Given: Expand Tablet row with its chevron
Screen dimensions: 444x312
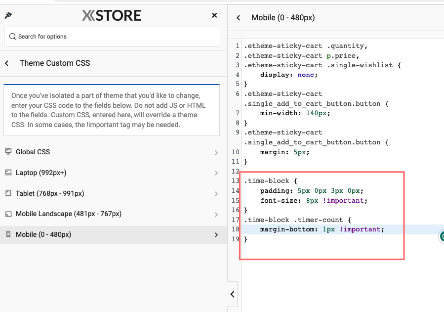Looking at the screenshot, I should pyautogui.click(x=216, y=194).
